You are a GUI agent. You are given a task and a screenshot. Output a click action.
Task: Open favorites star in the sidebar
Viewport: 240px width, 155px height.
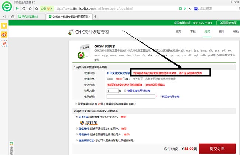(4, 26)
